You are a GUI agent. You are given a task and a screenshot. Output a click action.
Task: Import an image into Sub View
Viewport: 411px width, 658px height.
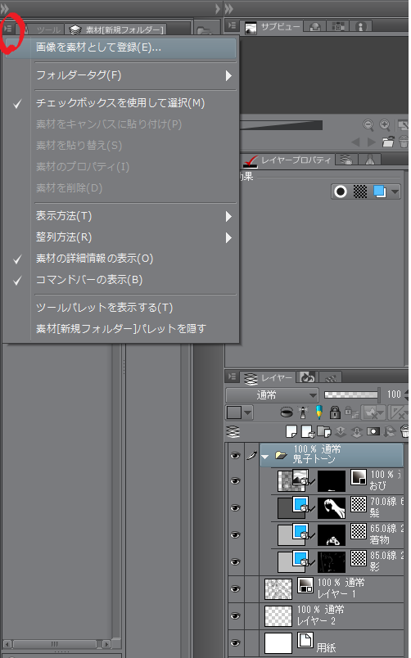pyautogui.click(x=388, y=142)
